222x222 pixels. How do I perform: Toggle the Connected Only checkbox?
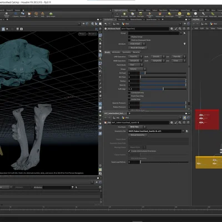(129, 93)
